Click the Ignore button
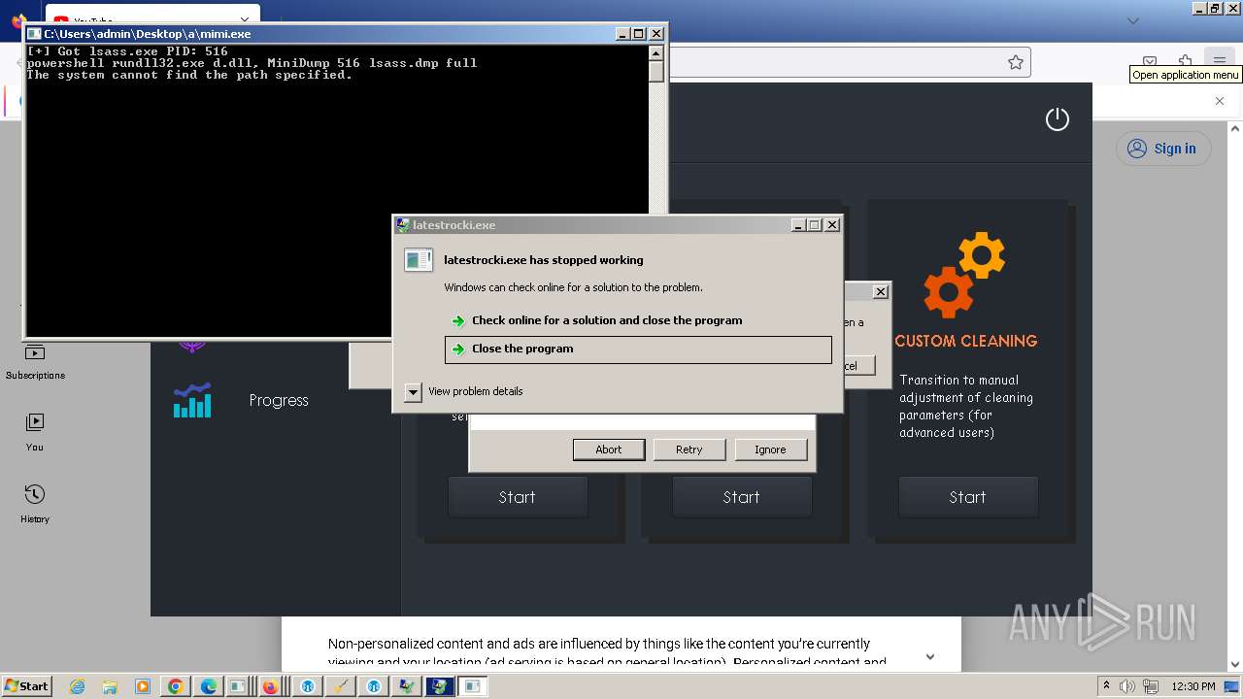This screenshot has width=1243, height=699. 770,449
